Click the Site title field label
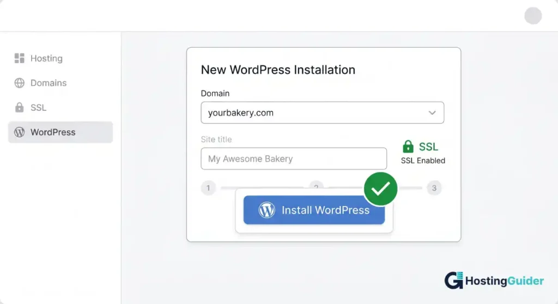This screenshot has height=304, width=558. point(216,139)
